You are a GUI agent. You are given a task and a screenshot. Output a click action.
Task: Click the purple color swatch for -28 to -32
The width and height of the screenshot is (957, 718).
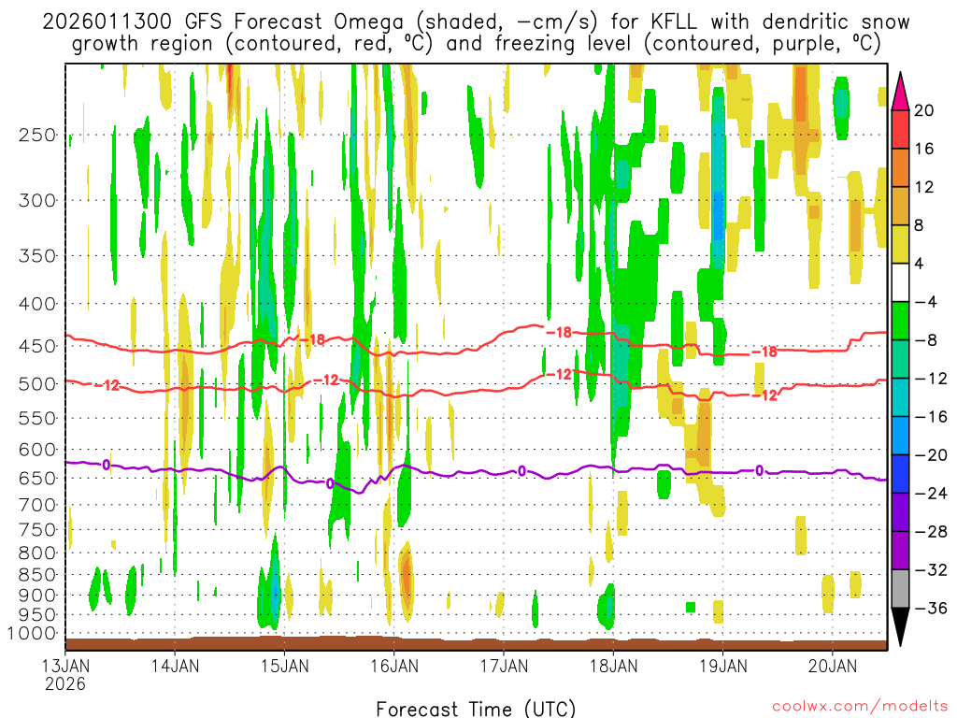(900, 550)
